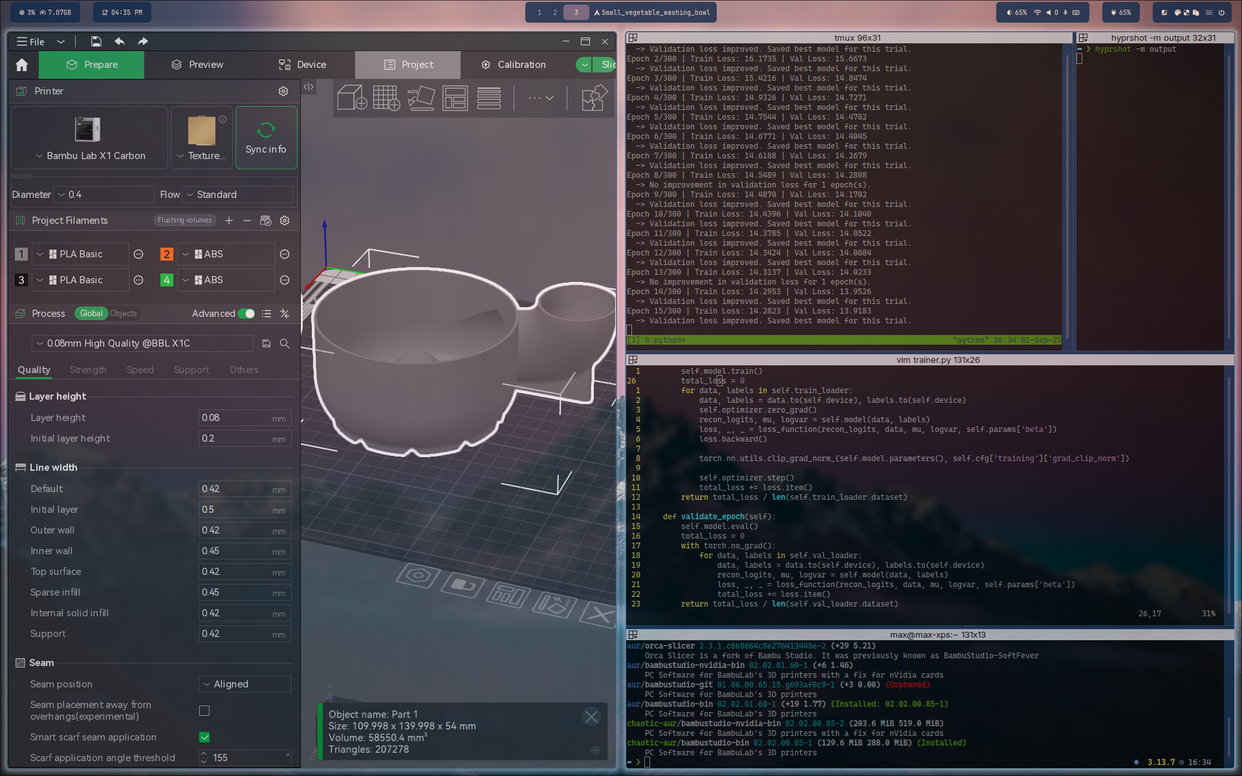Viewport: 1242px width, 776px height.
Task: Open the nozzle Diameter dropdown
Action: 103,195
